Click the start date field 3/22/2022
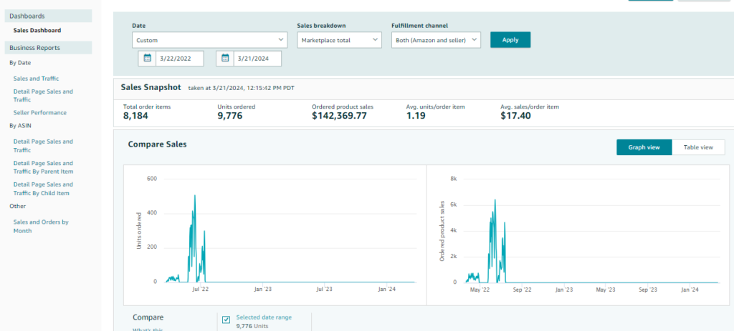The height and width of the screenshot is (331, 734). coord(179,59)
